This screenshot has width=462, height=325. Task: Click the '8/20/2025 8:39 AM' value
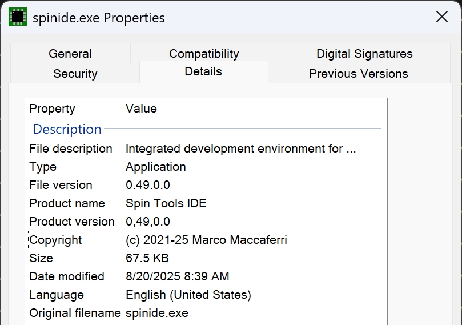178,276
